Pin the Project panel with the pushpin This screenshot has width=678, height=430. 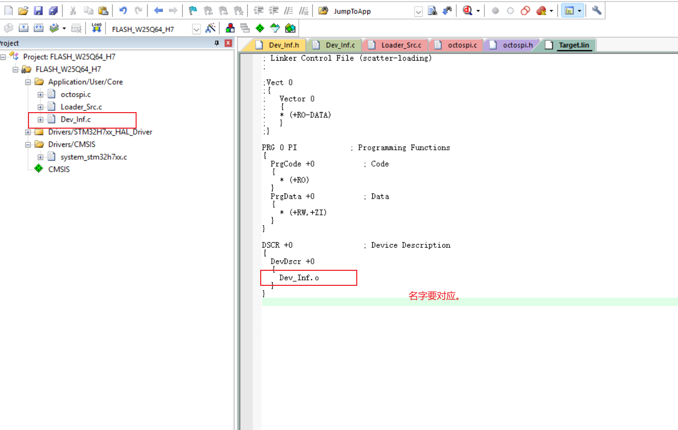217,43
